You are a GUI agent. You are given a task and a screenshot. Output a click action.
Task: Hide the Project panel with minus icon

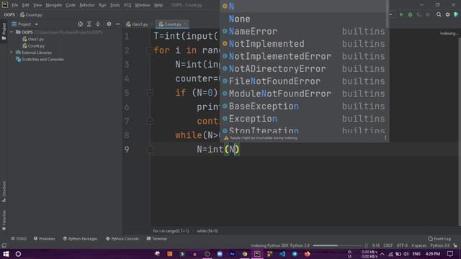tap(117, 24)
